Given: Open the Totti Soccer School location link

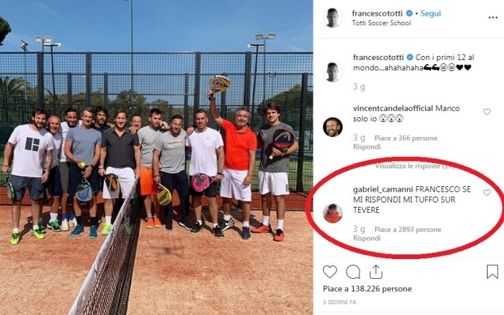Looking at the screenshot, I should pos(381,23).
